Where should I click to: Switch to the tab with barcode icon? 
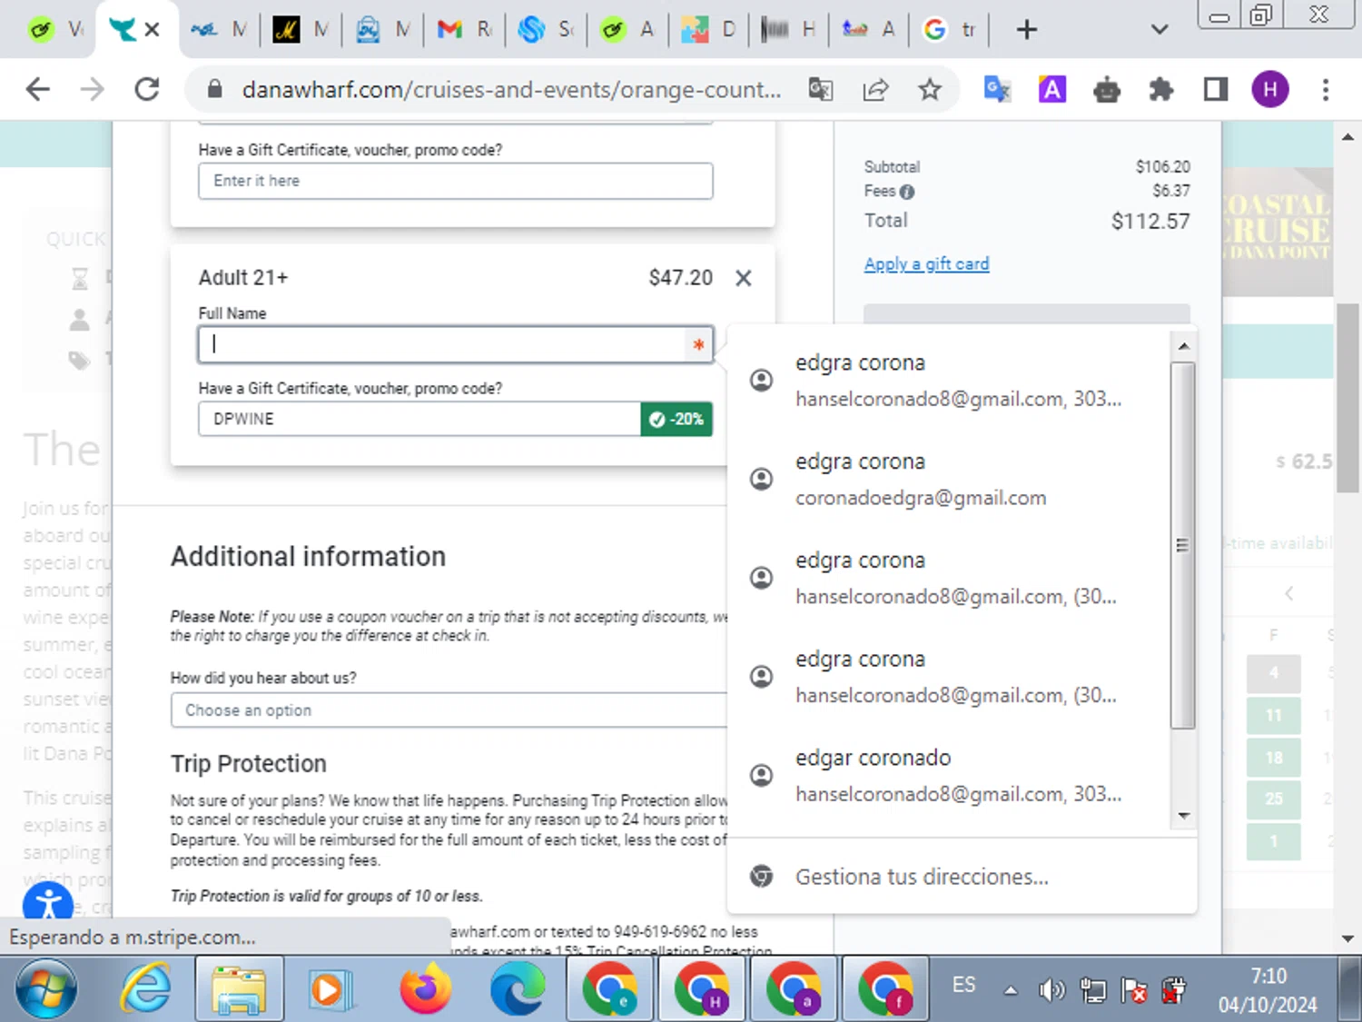(x=790, y=30)
